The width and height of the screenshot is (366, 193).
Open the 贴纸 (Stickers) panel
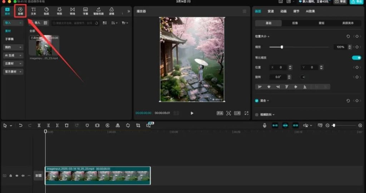click(46, 11)
